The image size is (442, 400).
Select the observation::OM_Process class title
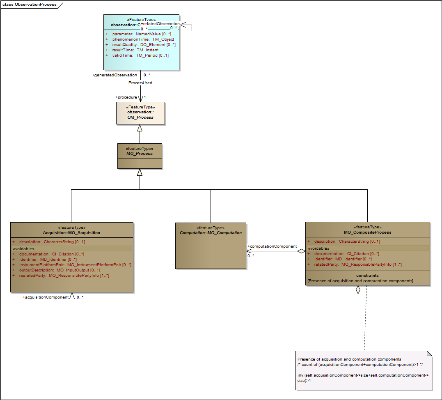(x=140, y=115)
